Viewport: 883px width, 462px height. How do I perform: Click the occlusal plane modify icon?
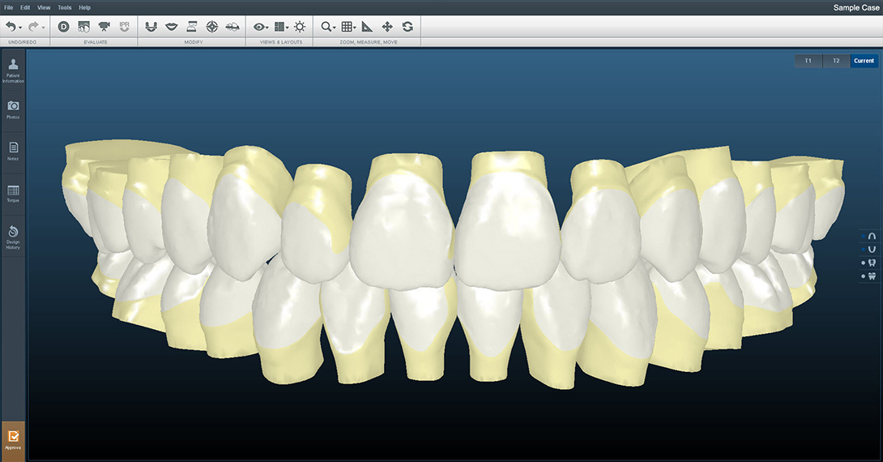(232, 27)
